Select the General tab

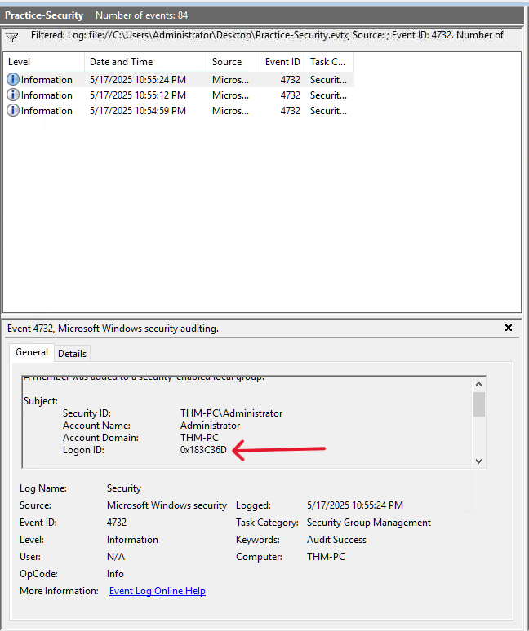click(x=32, y=352)
